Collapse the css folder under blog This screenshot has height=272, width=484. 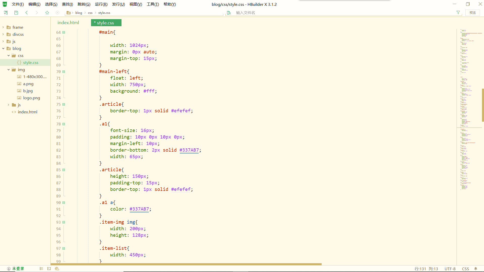(8, 55)
